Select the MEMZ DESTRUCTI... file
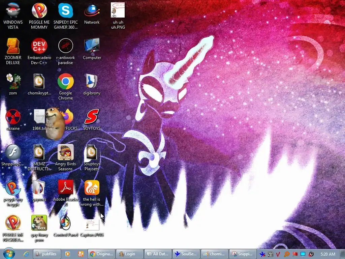 pyautogui.click(x=39, y=157)
